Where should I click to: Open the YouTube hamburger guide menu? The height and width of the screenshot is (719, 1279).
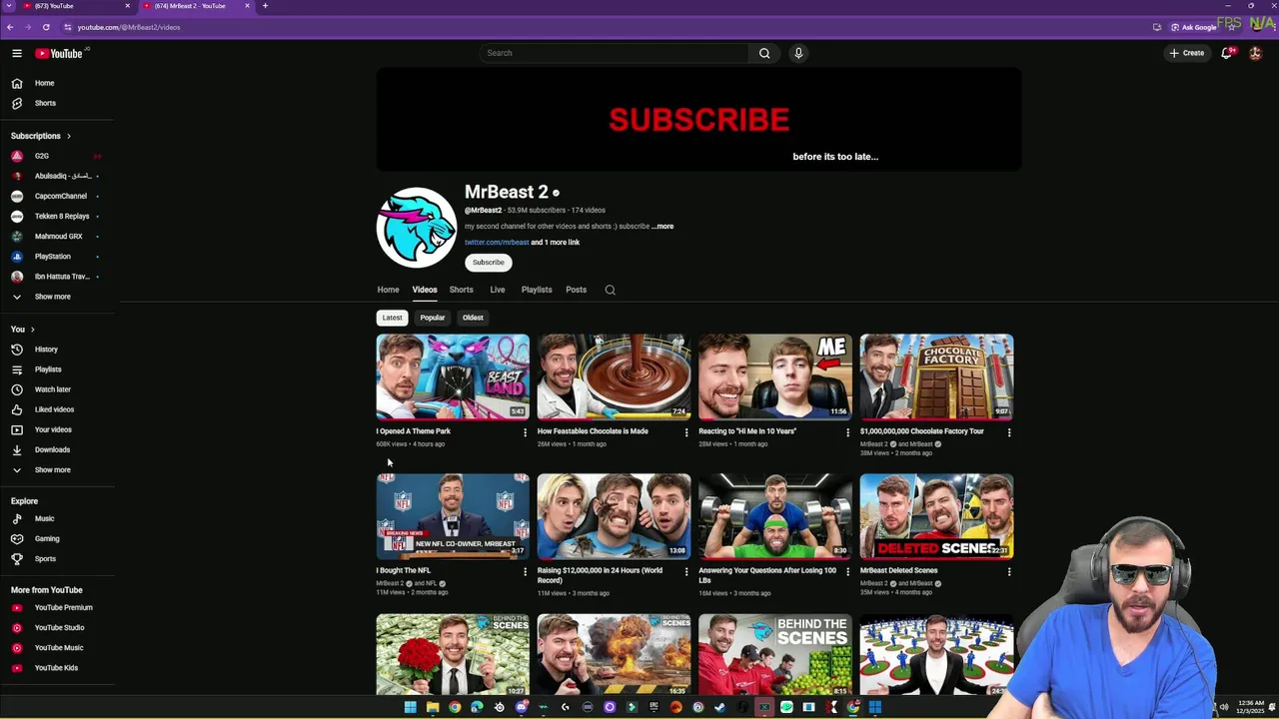click(x=17, y=53)
